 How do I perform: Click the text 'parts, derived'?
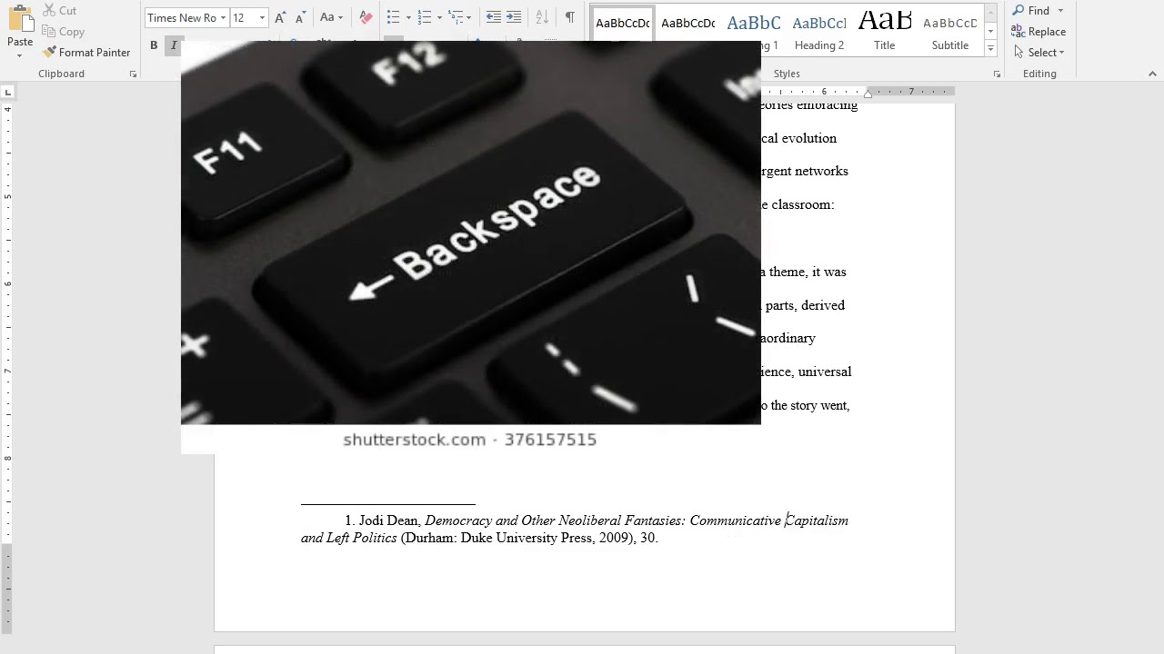tap(804, 305)
